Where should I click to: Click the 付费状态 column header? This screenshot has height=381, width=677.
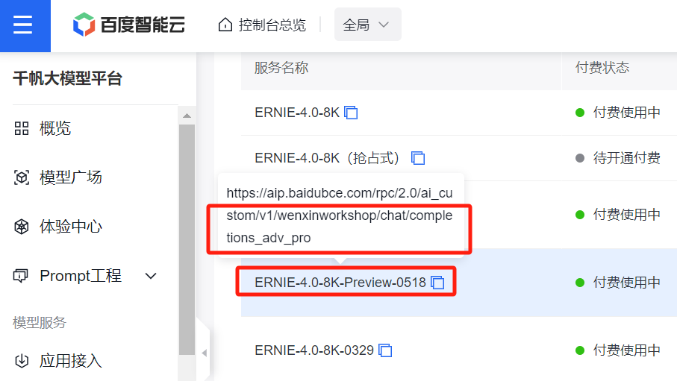602,68
